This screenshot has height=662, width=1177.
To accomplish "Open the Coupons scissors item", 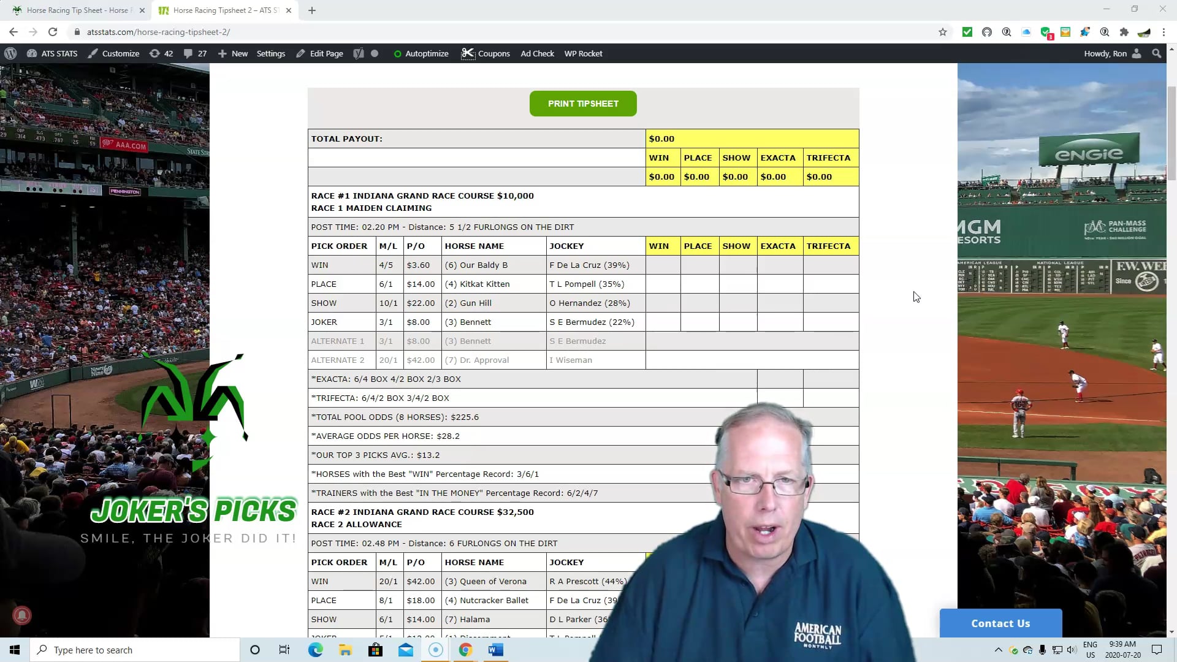I will [486, 53].
